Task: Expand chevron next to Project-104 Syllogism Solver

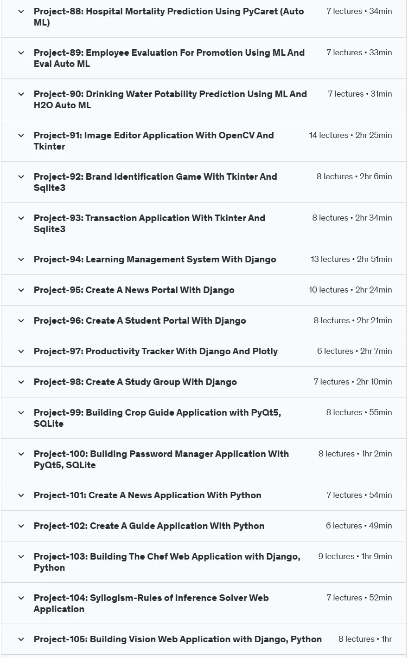Action: (21, 598)
